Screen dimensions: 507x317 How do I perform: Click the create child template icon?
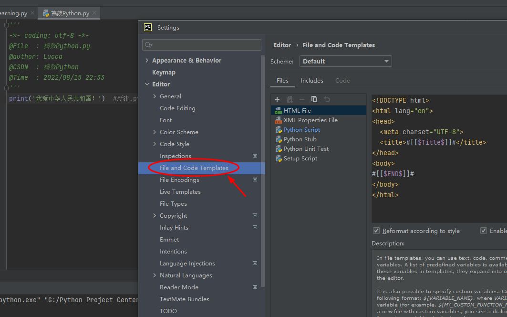click(290, 99)
